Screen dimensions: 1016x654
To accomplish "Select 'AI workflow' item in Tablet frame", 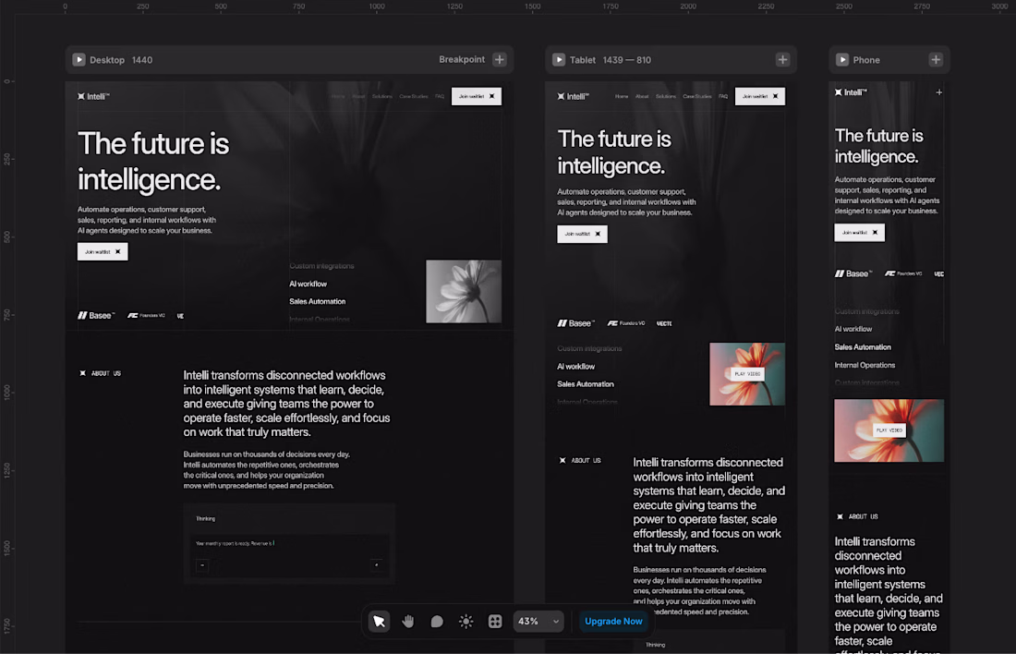I will coord(576,366).
